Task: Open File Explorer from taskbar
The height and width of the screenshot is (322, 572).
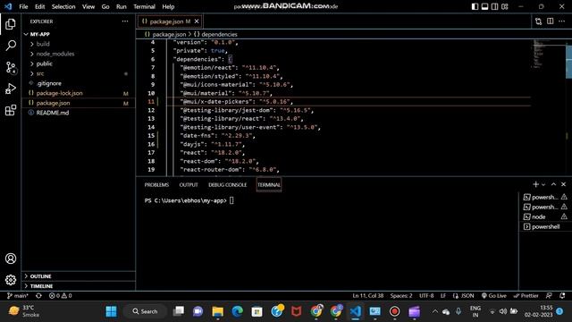Action: pos(218,311)
